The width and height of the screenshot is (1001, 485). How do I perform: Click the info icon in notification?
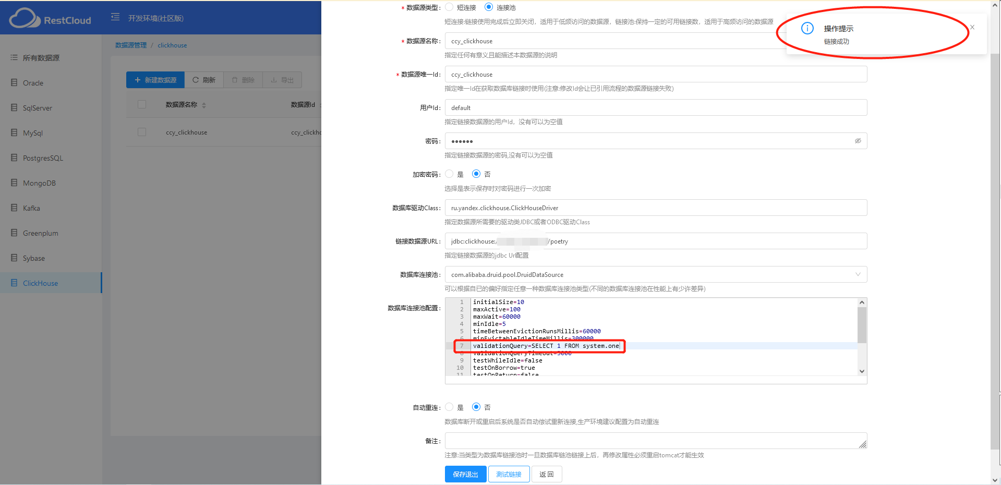point(807,28)
